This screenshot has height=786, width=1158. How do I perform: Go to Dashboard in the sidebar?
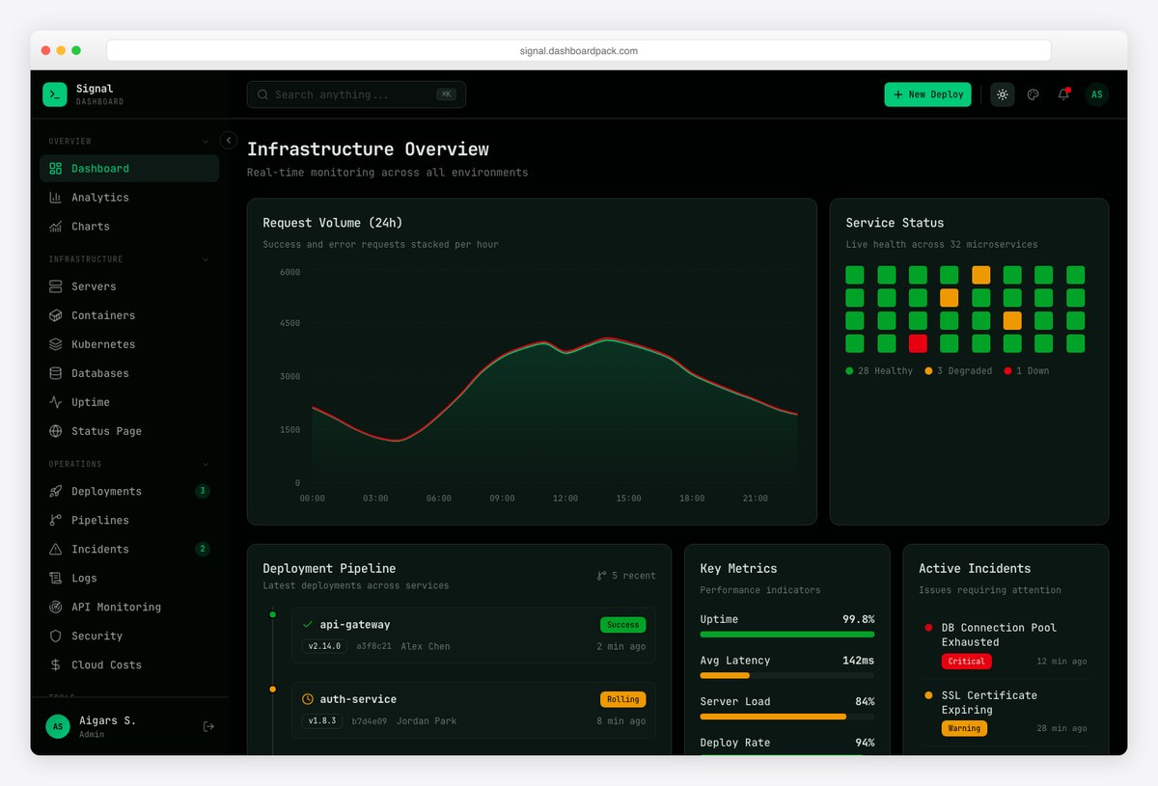[129, 169]
